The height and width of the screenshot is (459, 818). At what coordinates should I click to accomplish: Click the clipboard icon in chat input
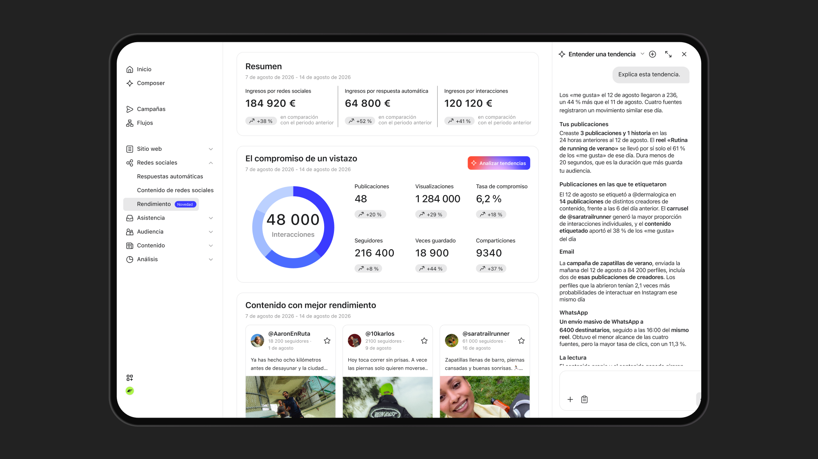coord(584,399)
